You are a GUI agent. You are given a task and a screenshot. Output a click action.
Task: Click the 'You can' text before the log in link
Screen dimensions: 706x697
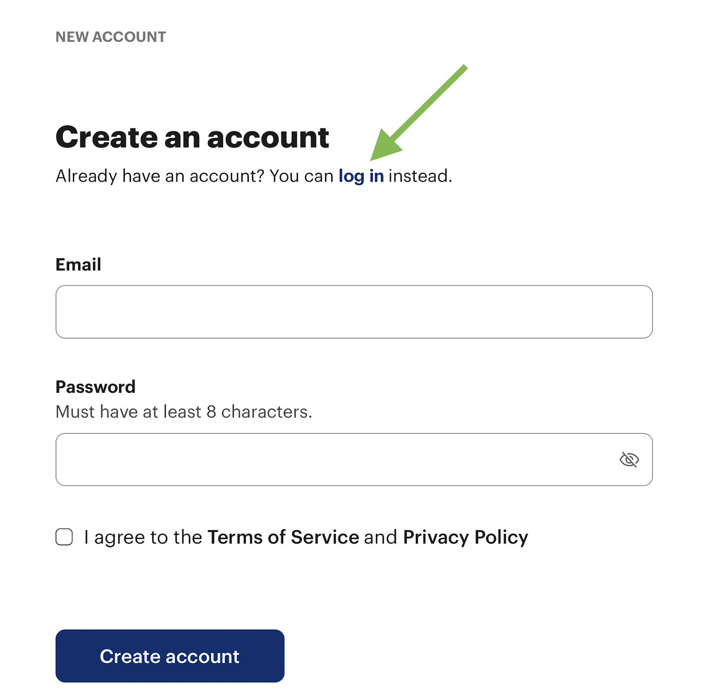(302, 176)
